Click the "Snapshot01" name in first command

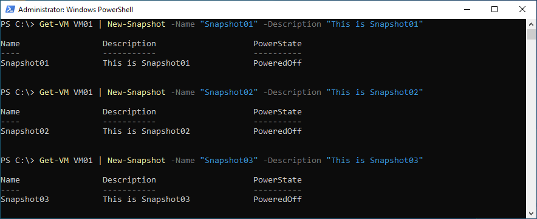(229, 24)
